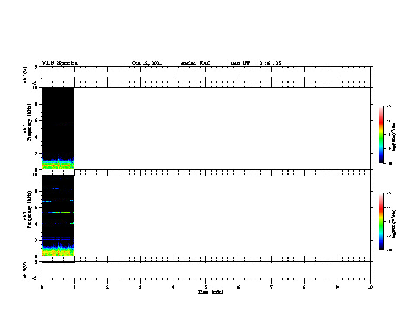Click time-axis tick label "10" at the axis end

pos(370,287)
